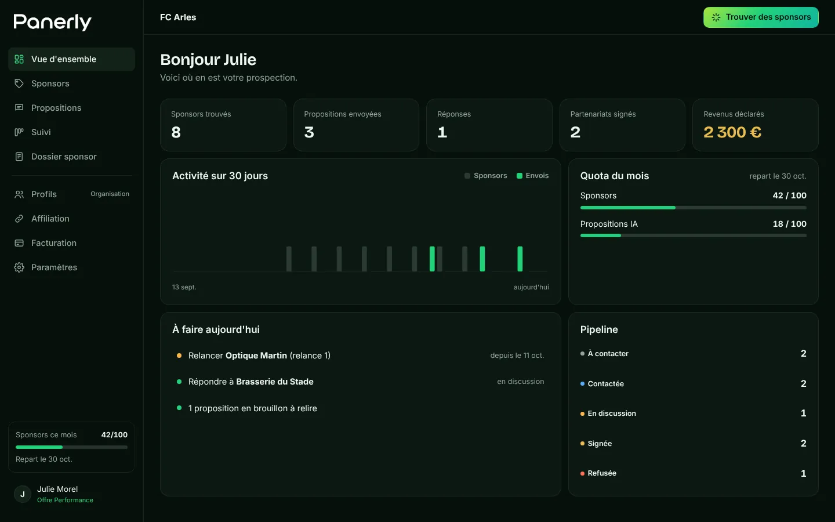Click the Suivi kanban icon
This screenshot has height=522, width=835.
click(19, 132)
